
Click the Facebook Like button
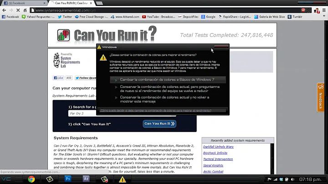point(58,78)
